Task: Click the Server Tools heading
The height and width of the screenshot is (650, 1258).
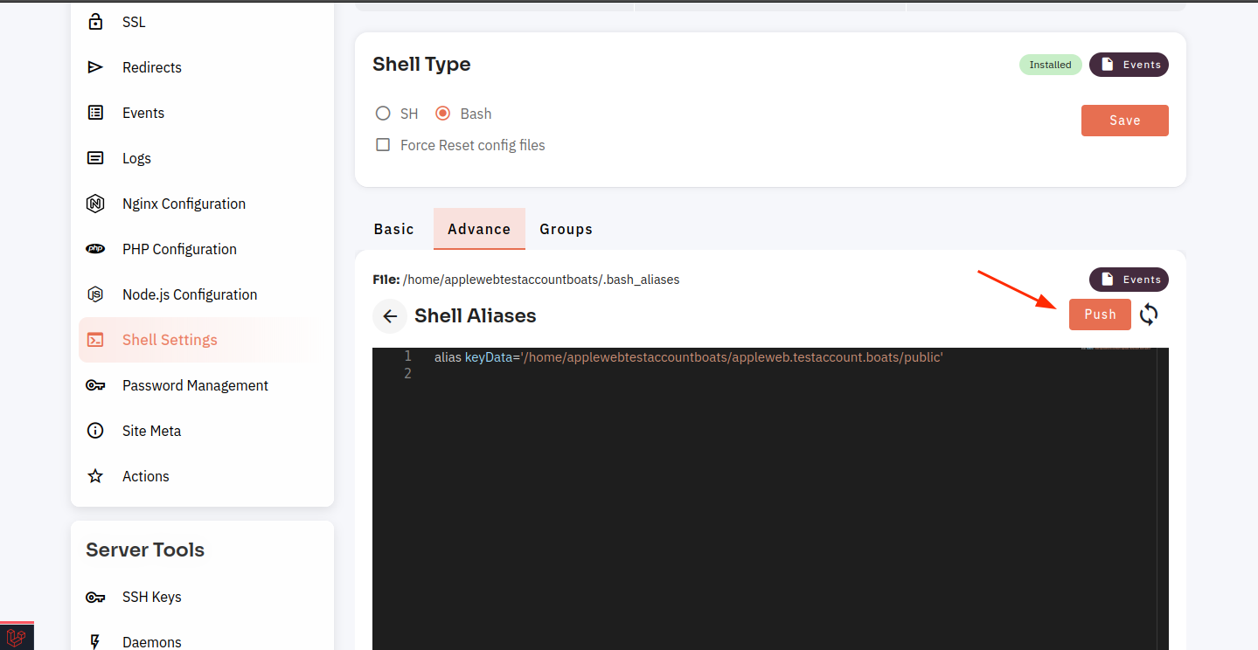Action: pyautogui.click(x=145, y=550)
